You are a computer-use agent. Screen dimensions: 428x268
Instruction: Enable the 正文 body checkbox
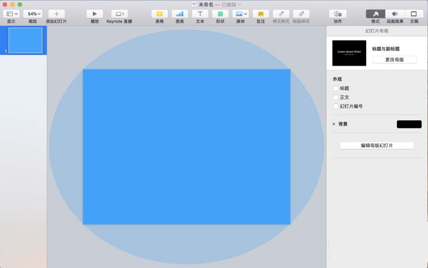[x=336, y=97]
